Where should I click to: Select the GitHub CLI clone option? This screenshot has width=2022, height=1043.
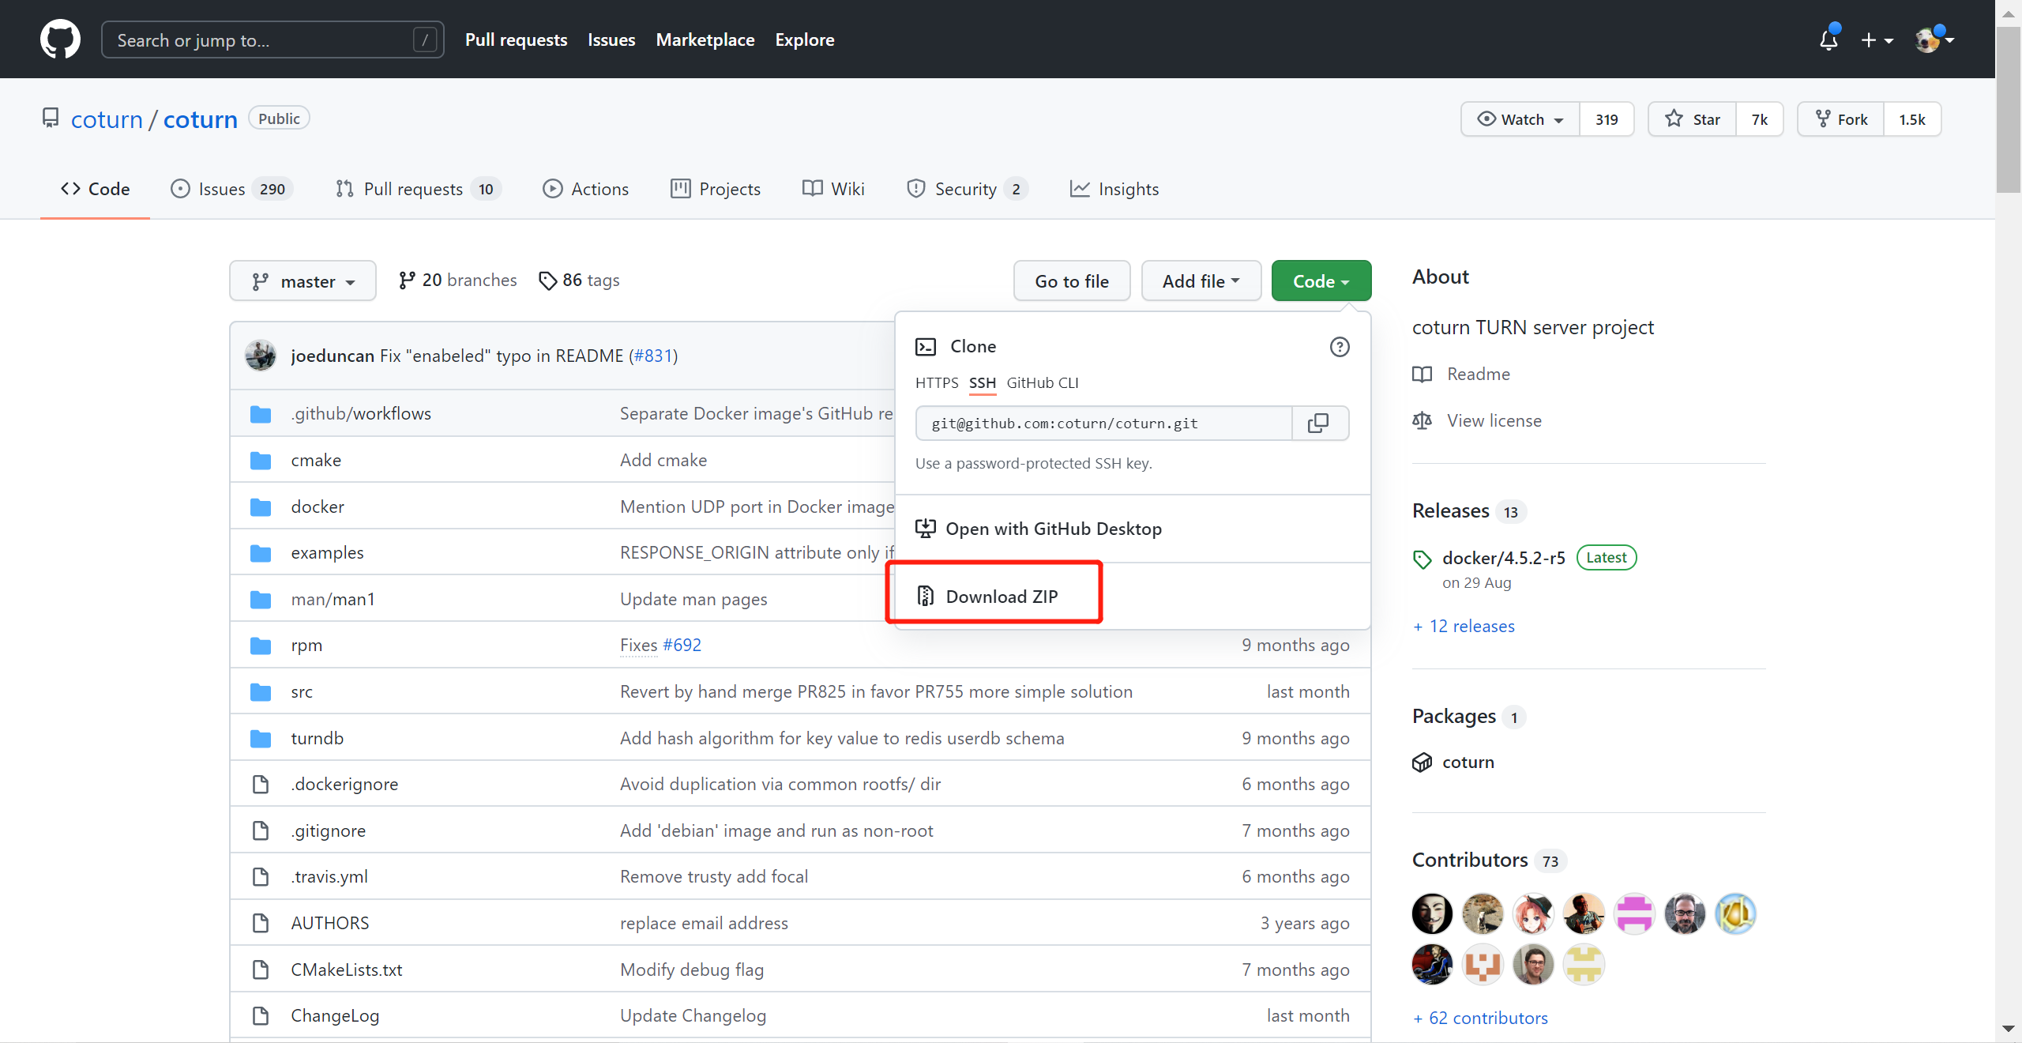(x=1042, y=383)
